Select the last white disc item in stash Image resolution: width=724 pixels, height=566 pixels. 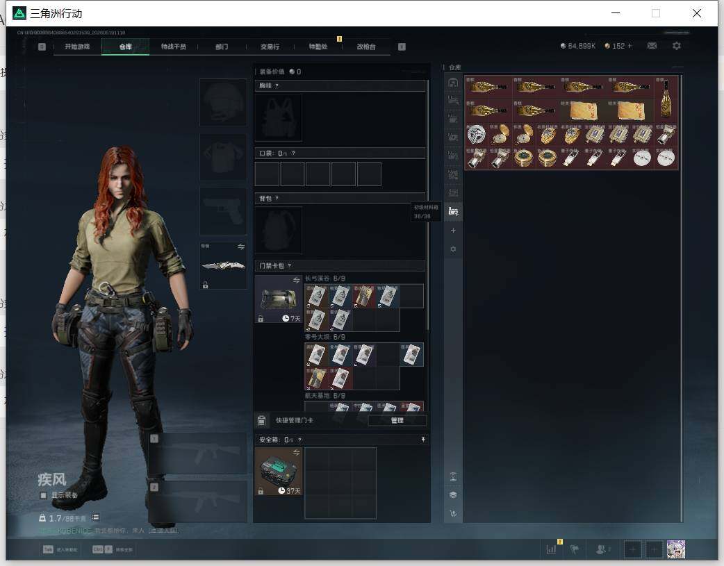666,158
